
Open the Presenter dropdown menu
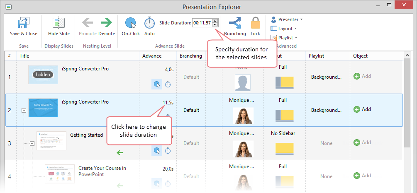(287, 19)
